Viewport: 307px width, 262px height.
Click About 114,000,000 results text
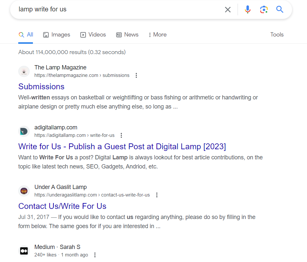pos(72,52)
